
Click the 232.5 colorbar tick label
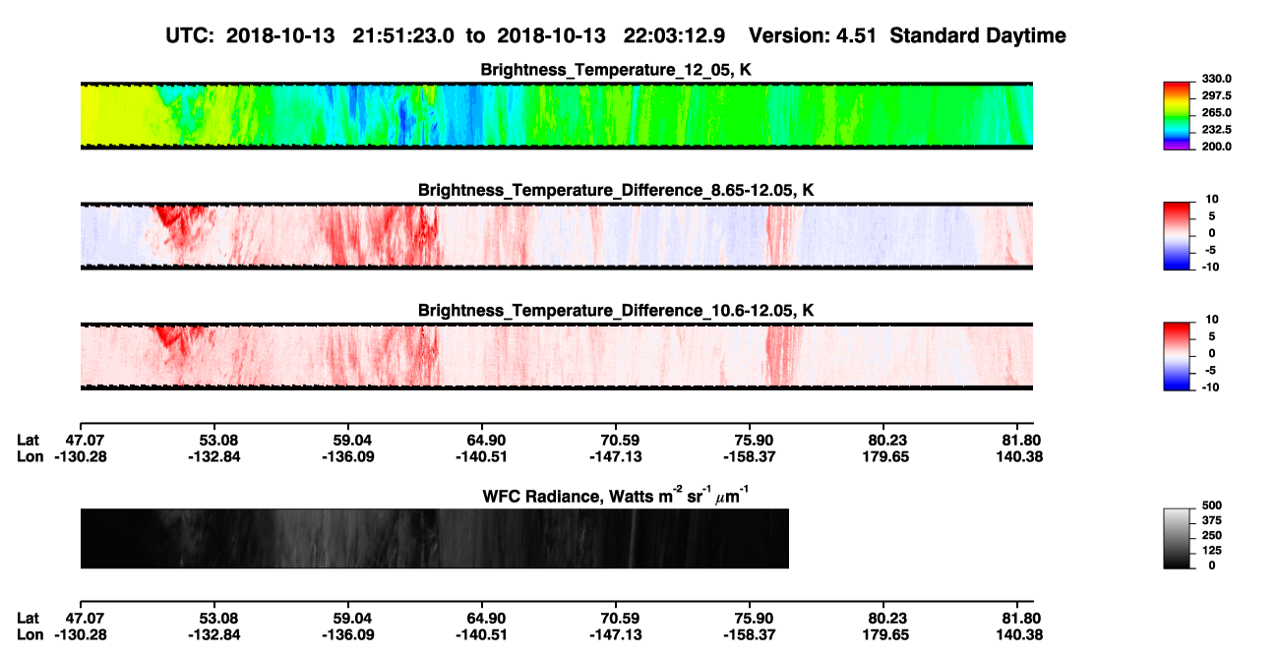pos(1216,130)
